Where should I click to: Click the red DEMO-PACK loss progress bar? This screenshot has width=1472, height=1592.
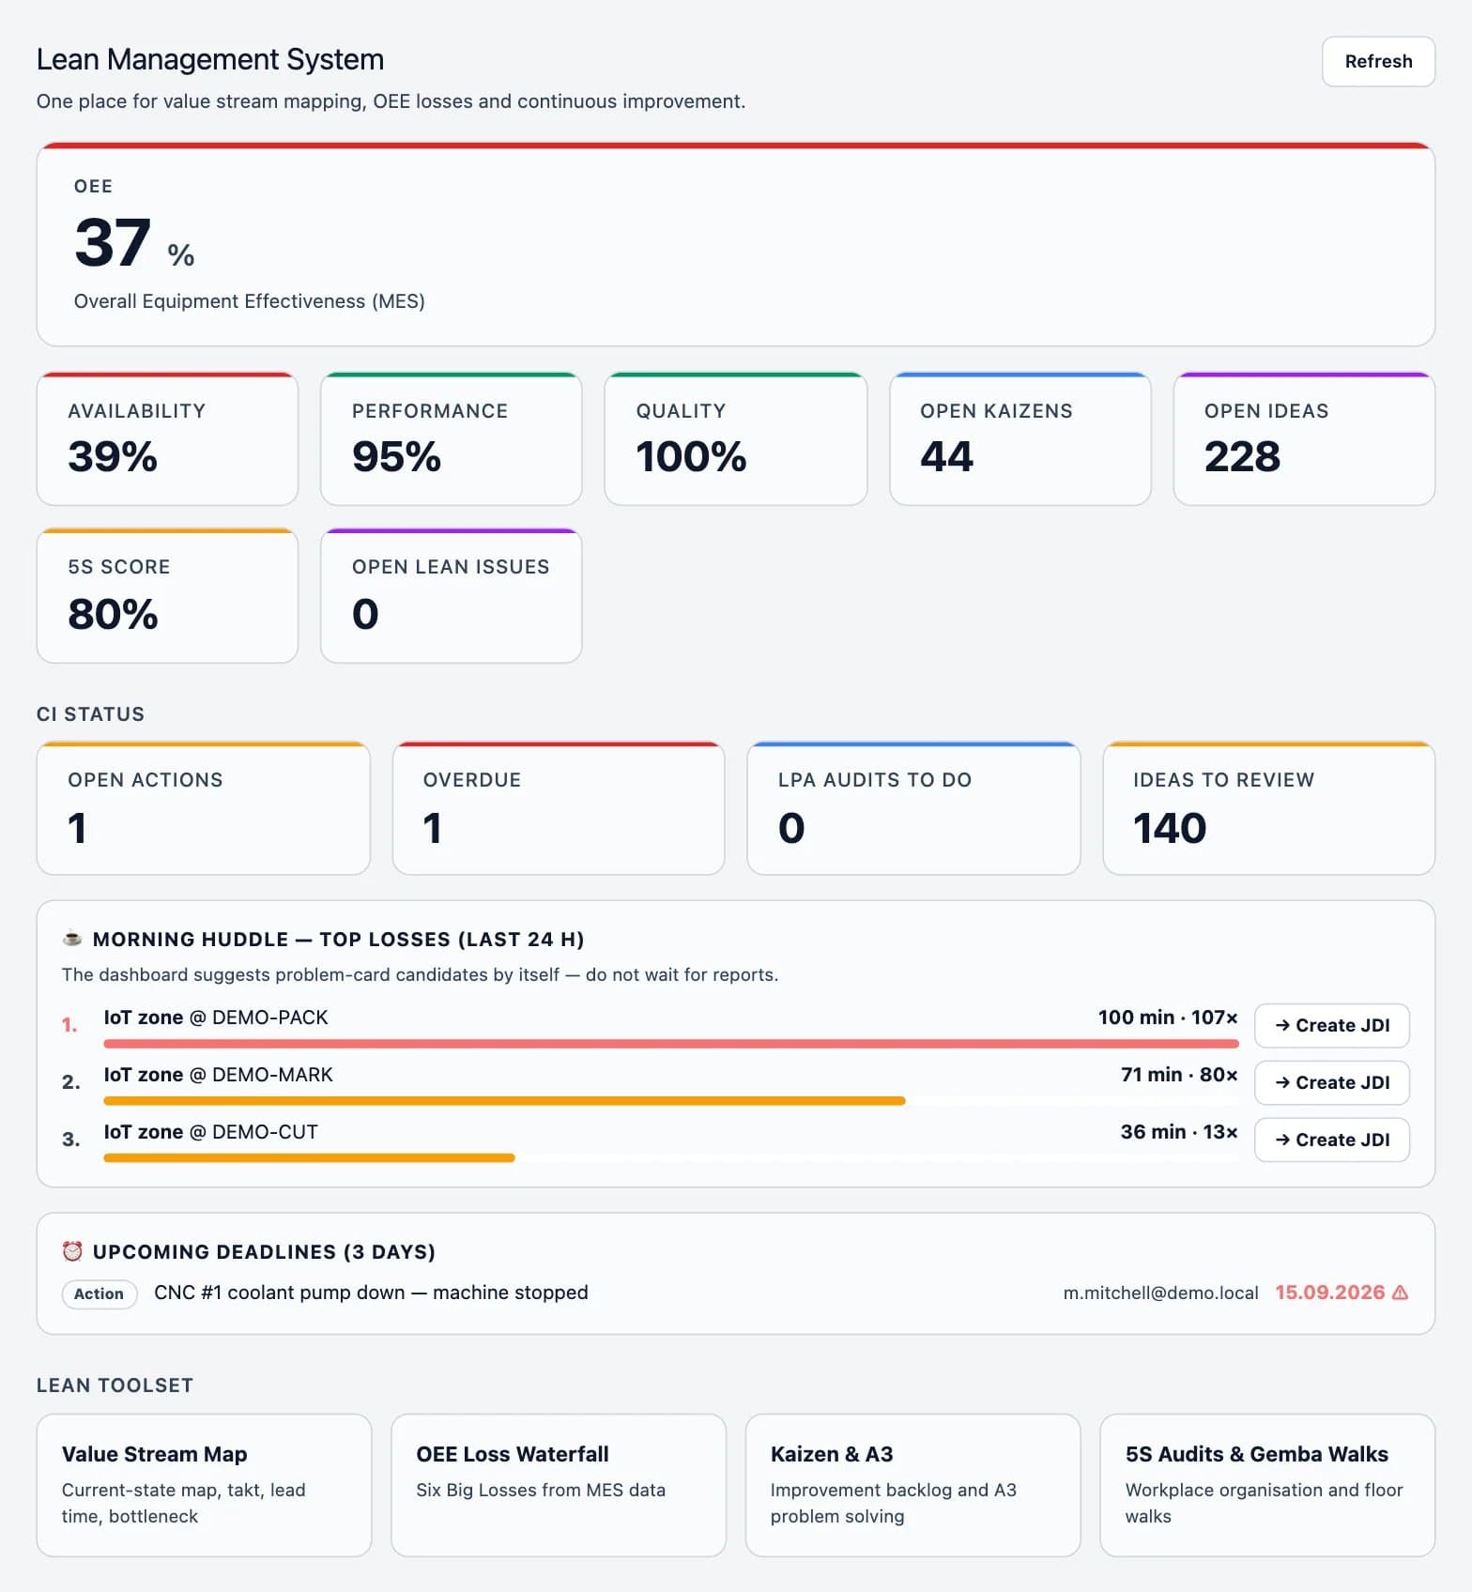[671, 1044]
